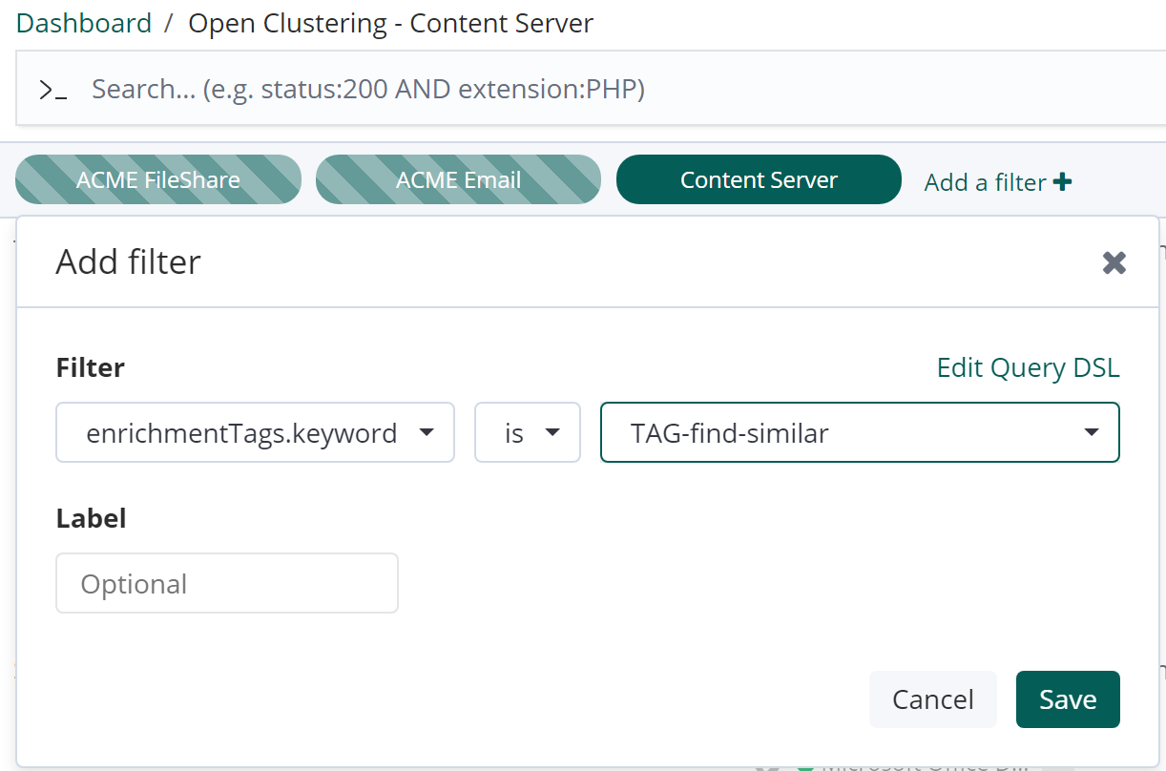Viewport: 1166px width, 771px height.
Task: Toggle the Content Server filter pill
Action: click(x=759, y=179)
